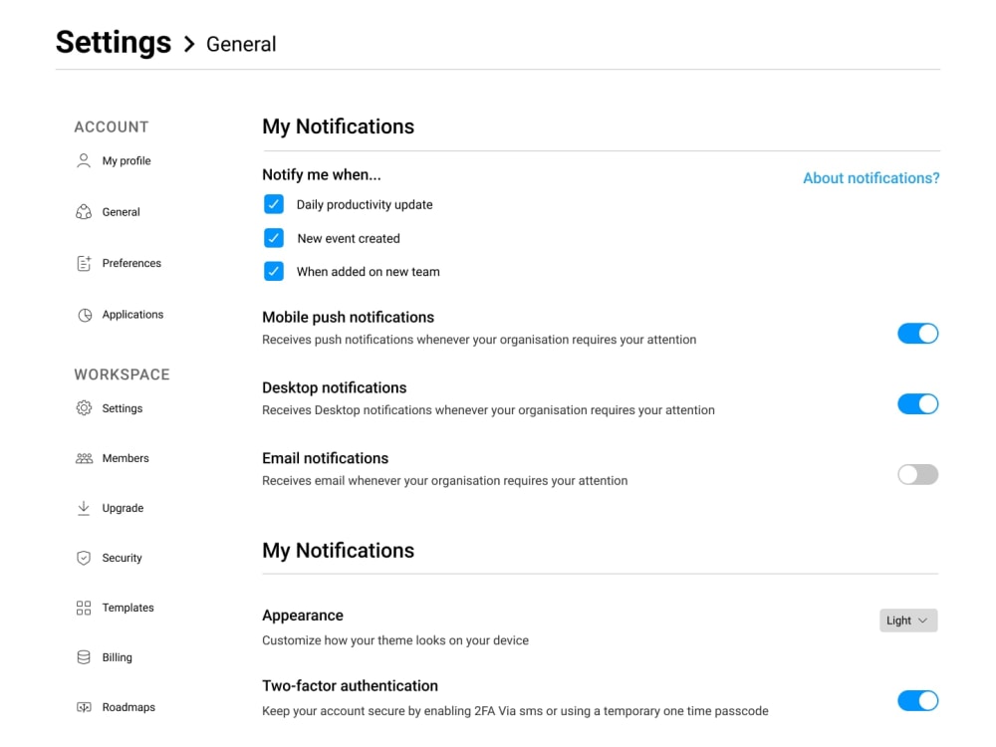996x747 pixels.
Task: Click the Billing database icon
Action: click(84, 657)
